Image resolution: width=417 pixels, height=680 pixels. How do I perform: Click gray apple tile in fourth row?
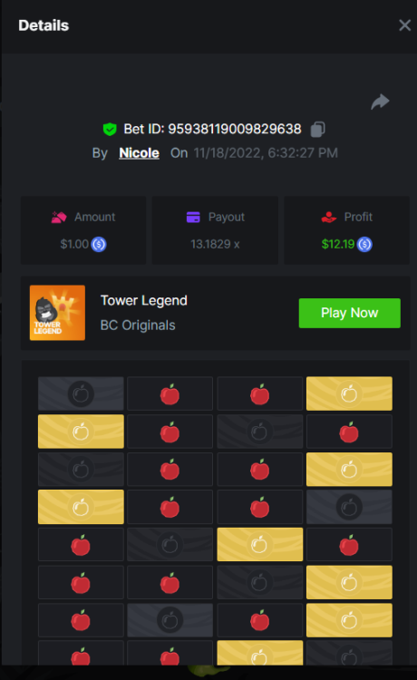349,507
